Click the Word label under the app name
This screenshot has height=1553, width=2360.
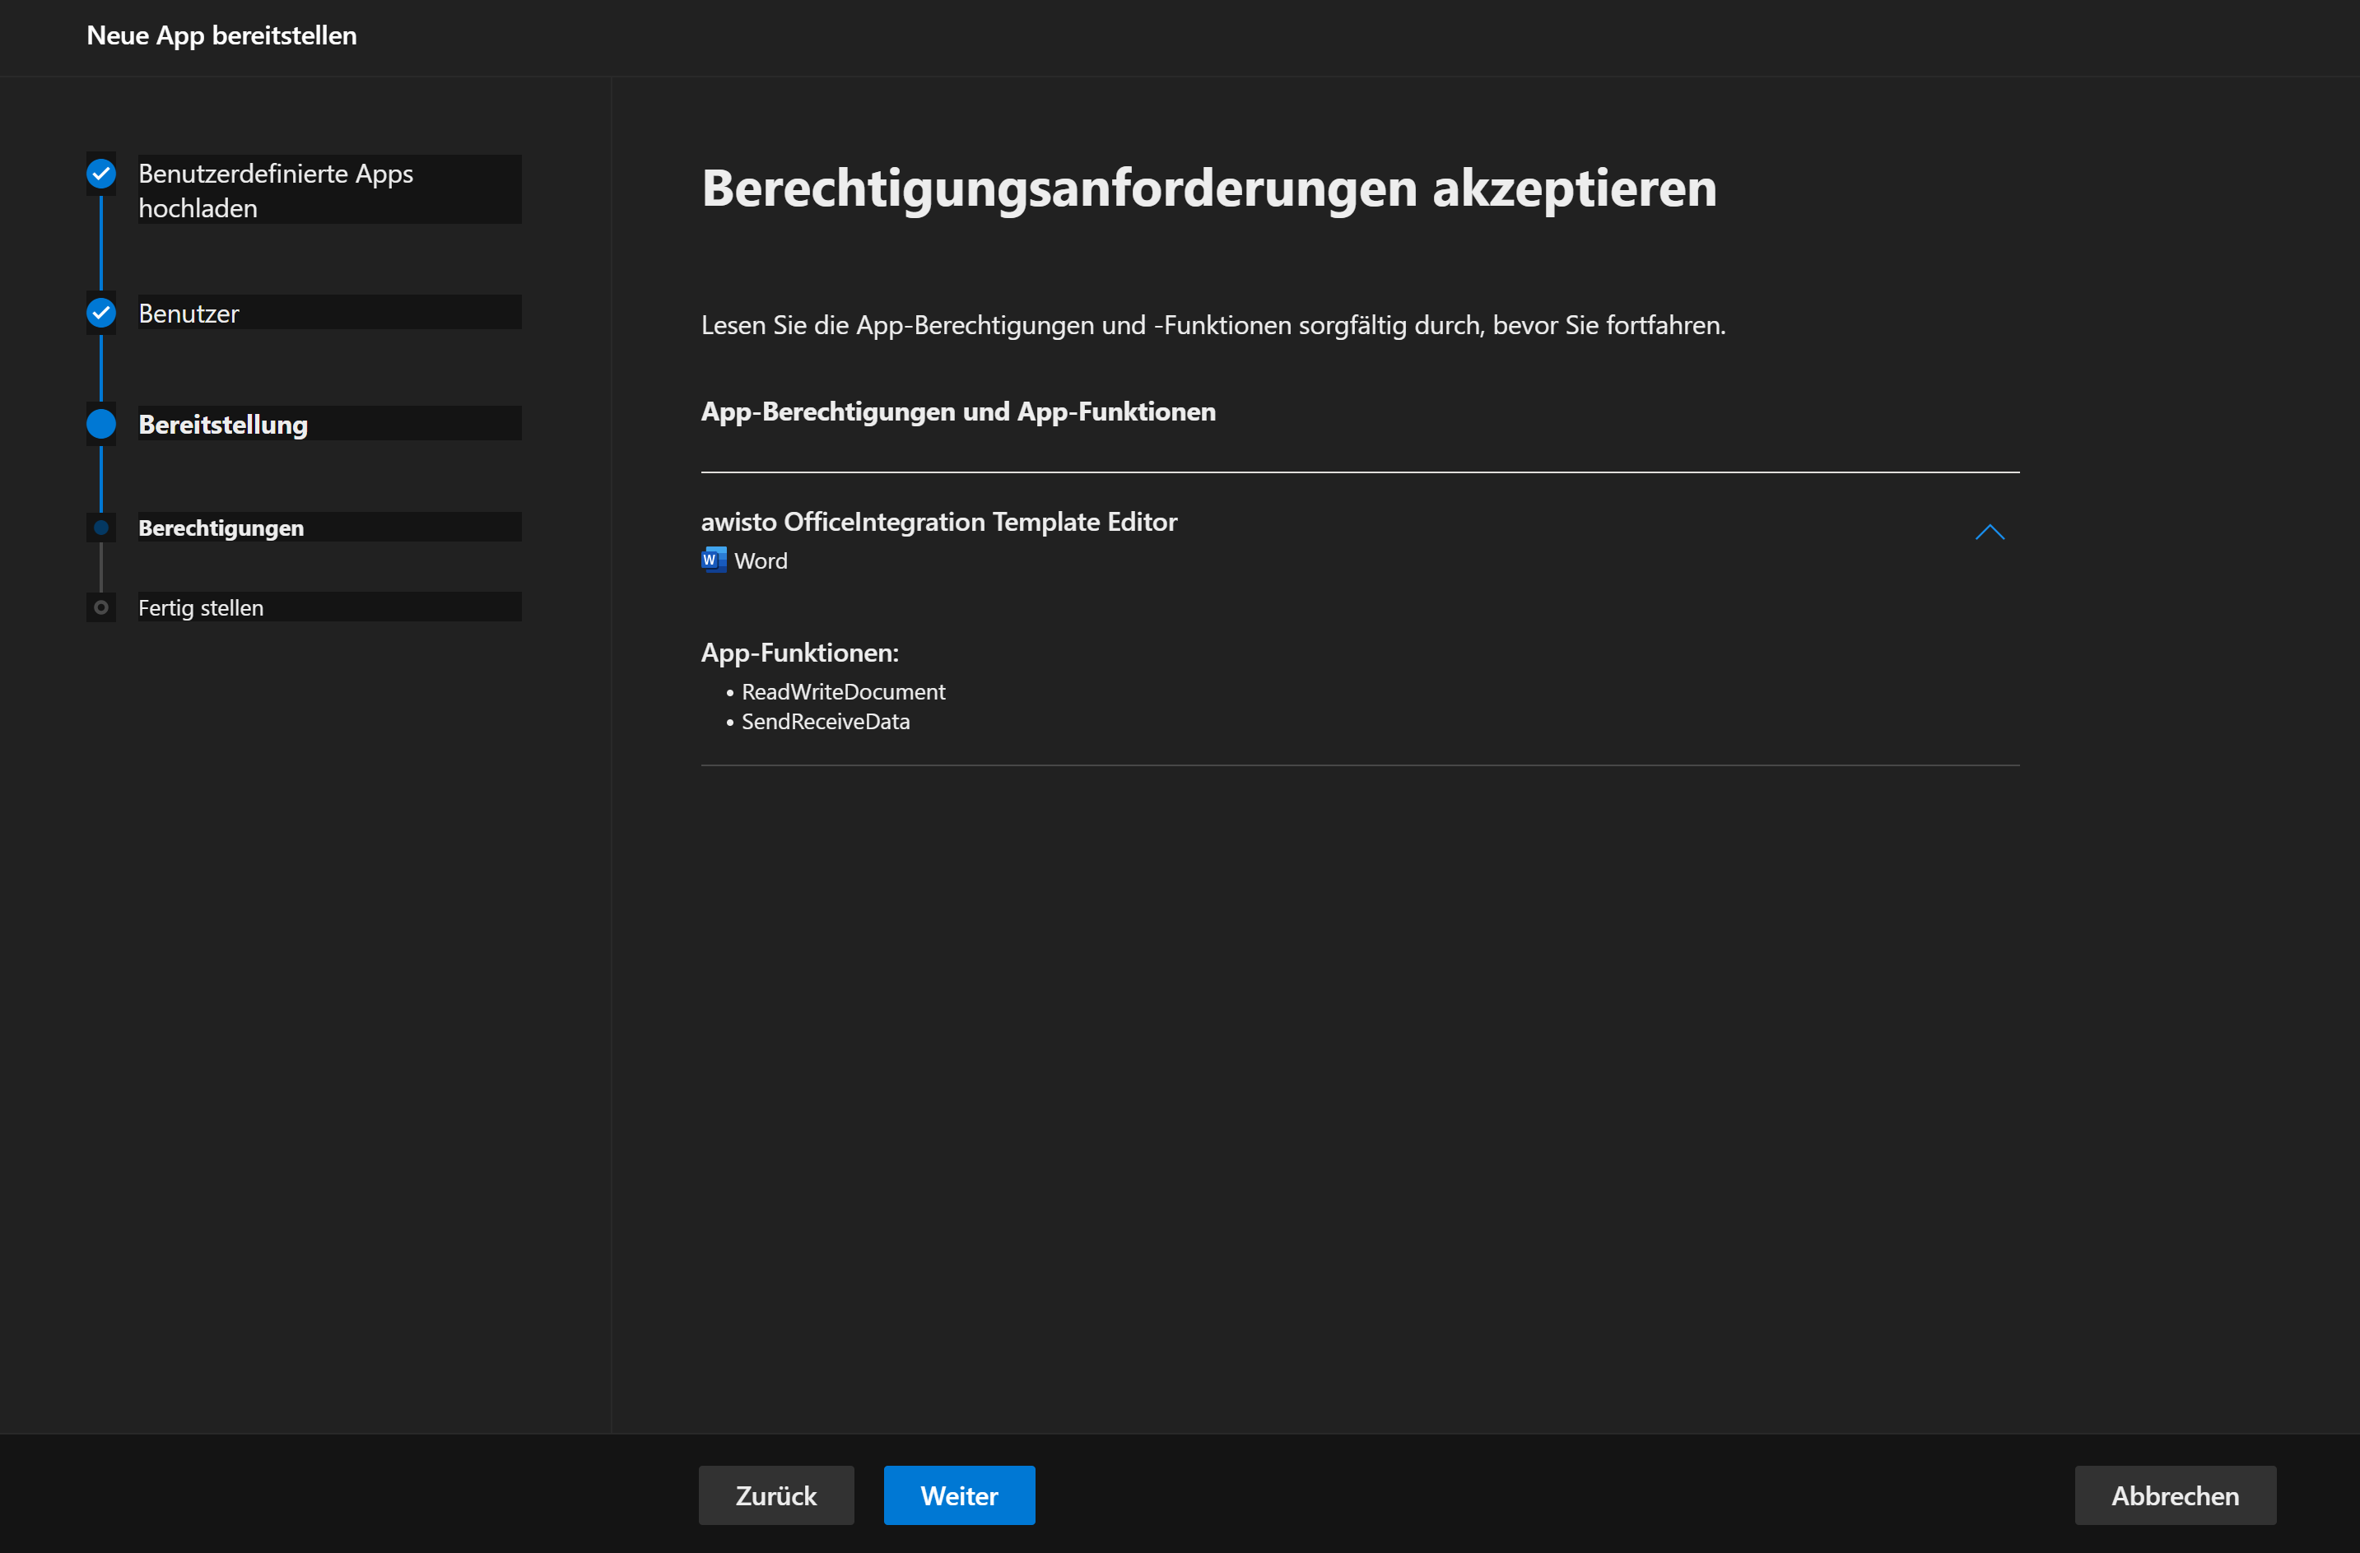tap(761, 560)
